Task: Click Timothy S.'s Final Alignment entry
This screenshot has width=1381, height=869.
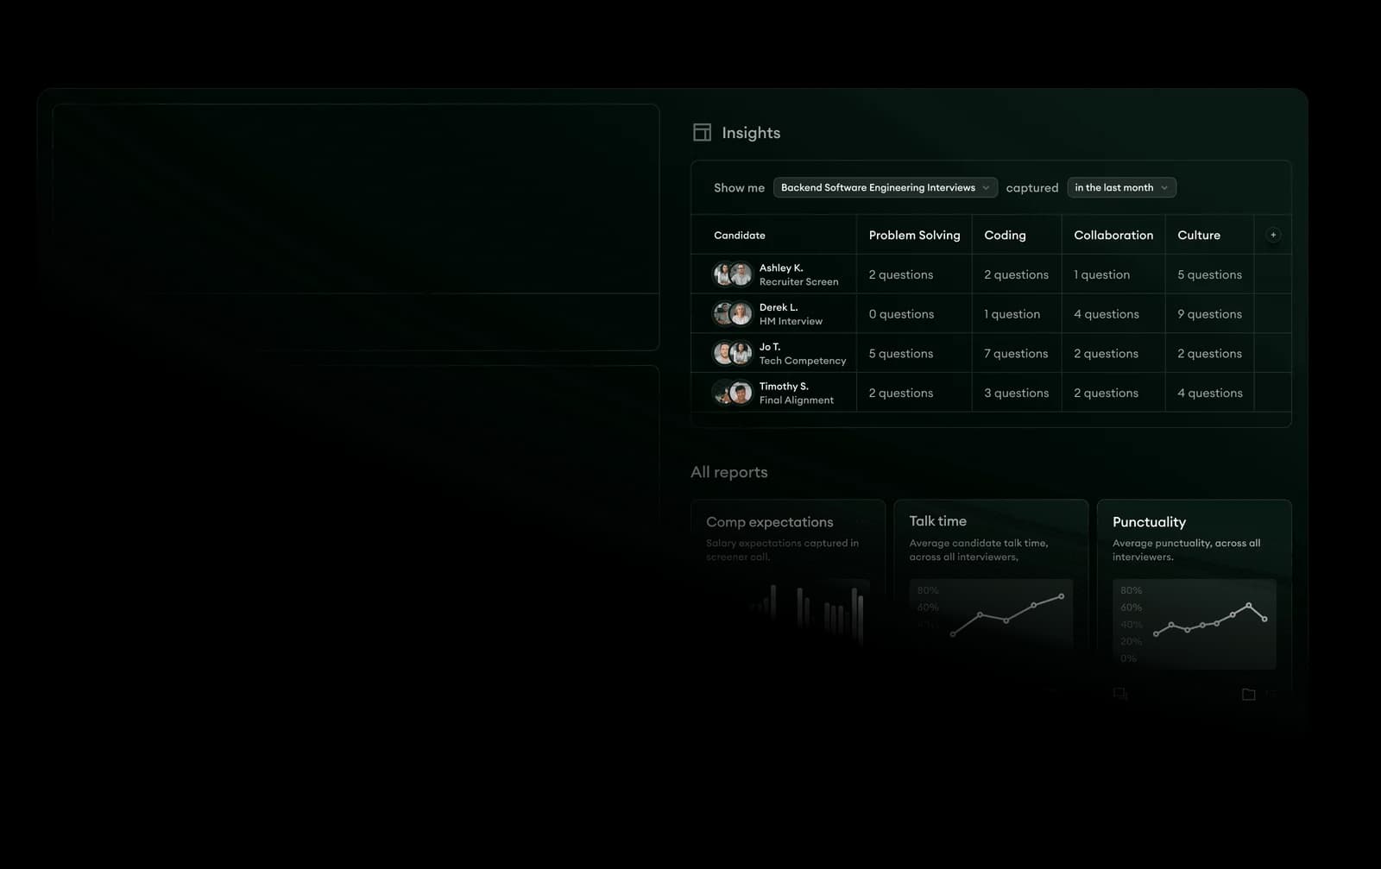Action: point(796,393)
